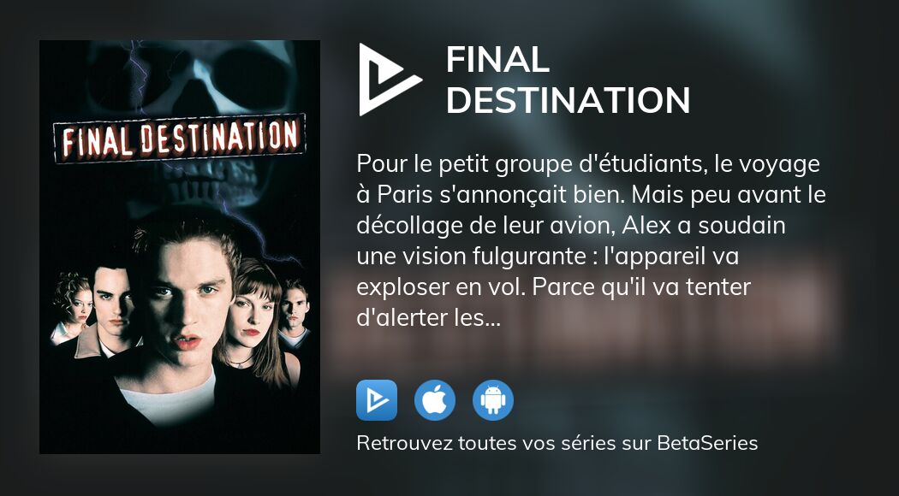Click the word FINAL in the heading
899x496 pixels.
(x=497, y=60)
